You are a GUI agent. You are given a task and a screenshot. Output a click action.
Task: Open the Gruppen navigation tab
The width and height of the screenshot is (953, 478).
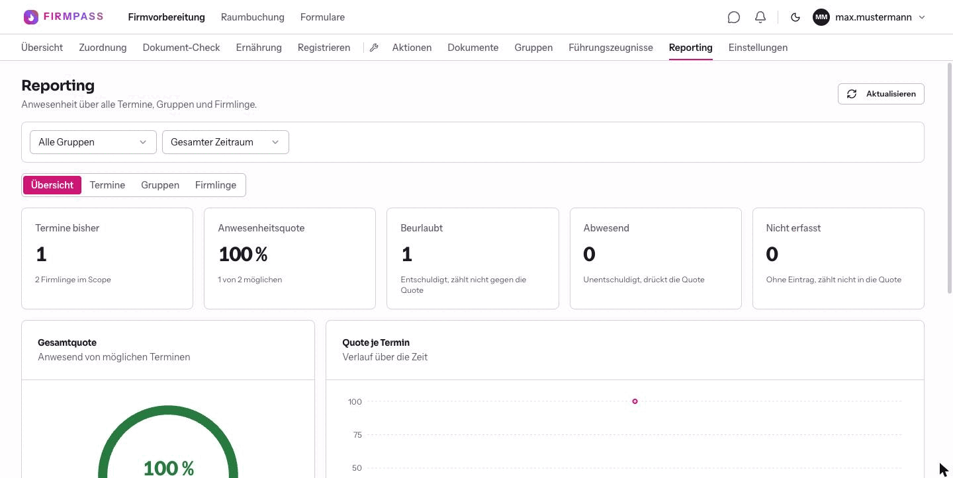point(533,48)
